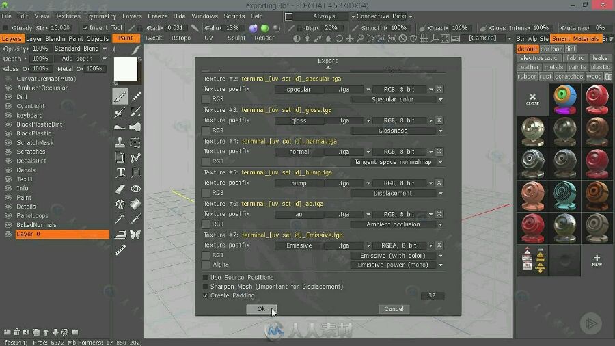Toggle Alpha checkbox under Emissive texture
The image size is (615, 346).
click(206, 265)
